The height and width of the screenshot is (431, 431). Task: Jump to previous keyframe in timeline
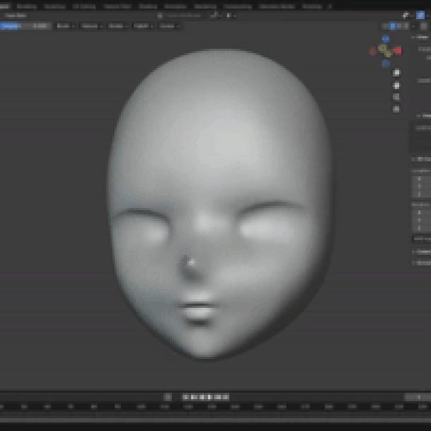(x=193, y=397)
